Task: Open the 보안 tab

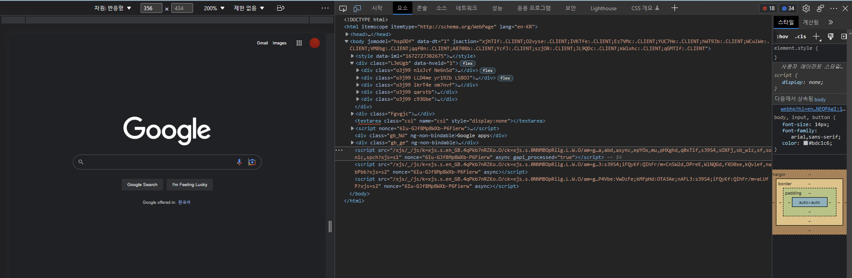Action: tap(570, 8)
